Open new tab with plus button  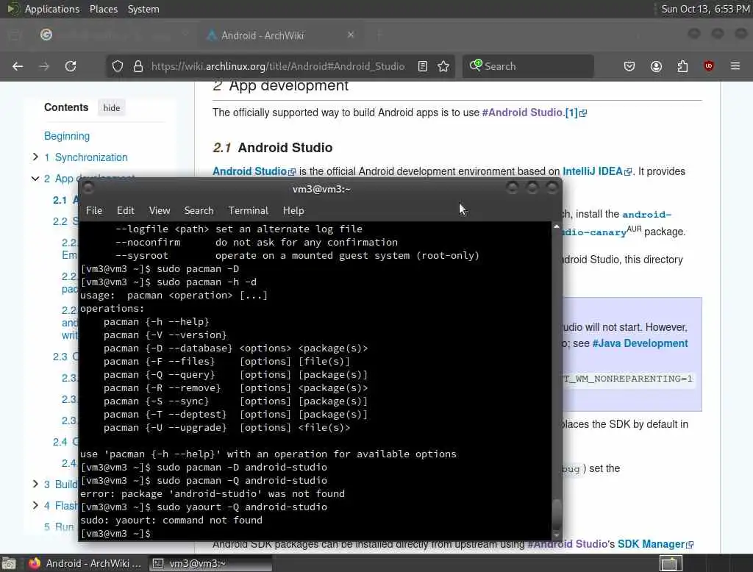(x=379, y=35)
